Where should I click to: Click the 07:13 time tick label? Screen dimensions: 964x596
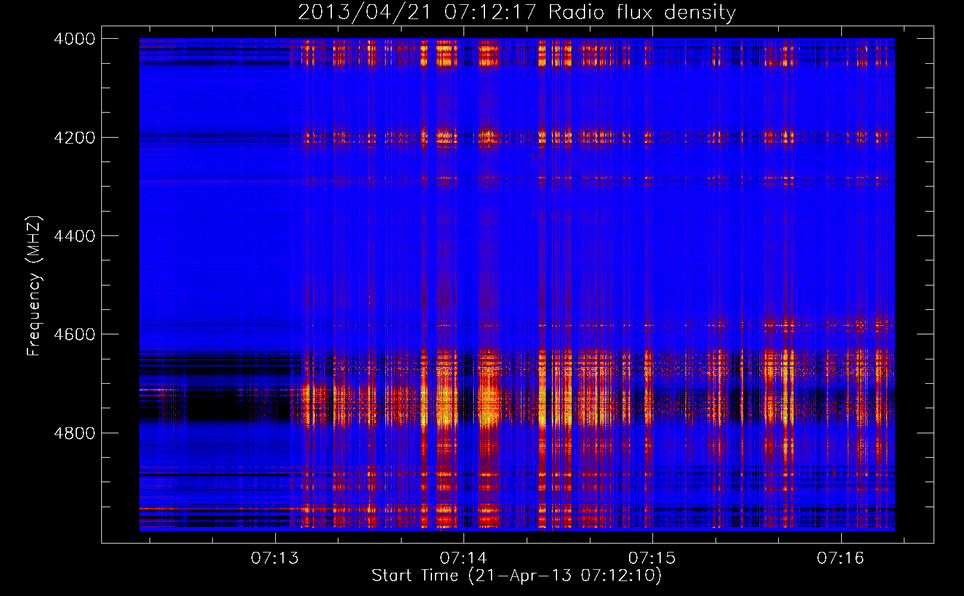coord(275,558)
